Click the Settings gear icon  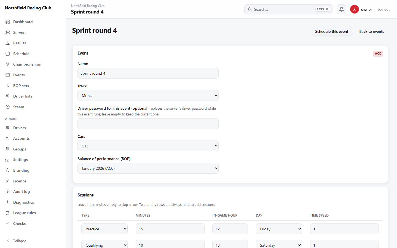click(x=8, y=160)
